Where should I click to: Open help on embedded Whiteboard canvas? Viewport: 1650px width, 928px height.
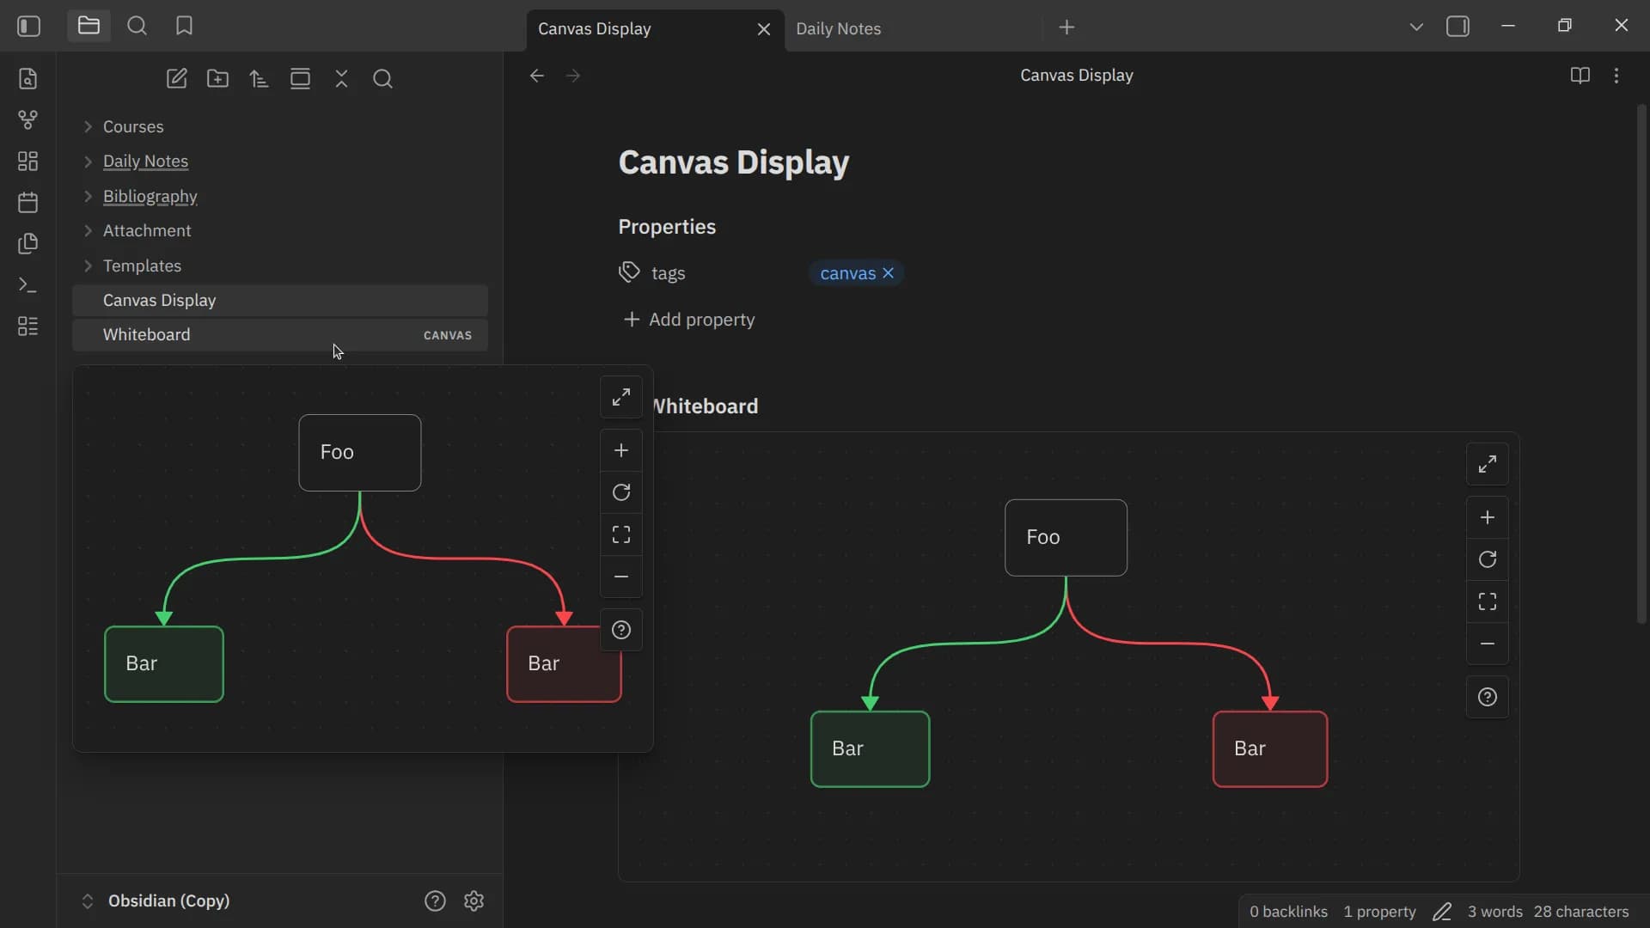pos(1488,697)
